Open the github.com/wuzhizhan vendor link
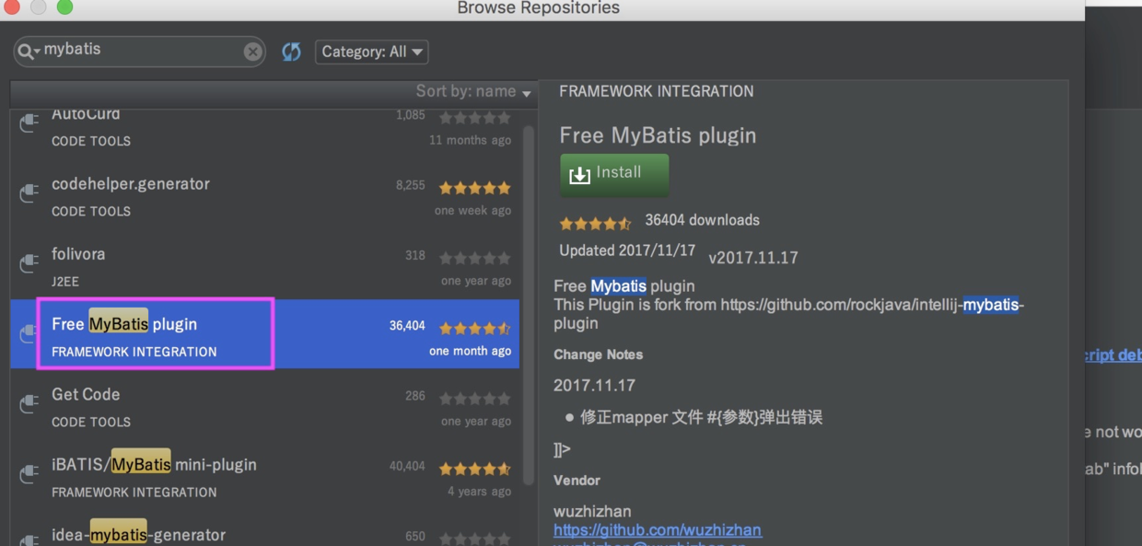 tap(658, 529)
